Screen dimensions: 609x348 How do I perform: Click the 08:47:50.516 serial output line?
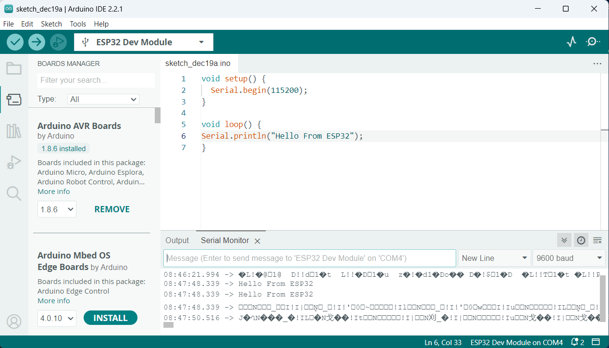[x=382, y=318]
